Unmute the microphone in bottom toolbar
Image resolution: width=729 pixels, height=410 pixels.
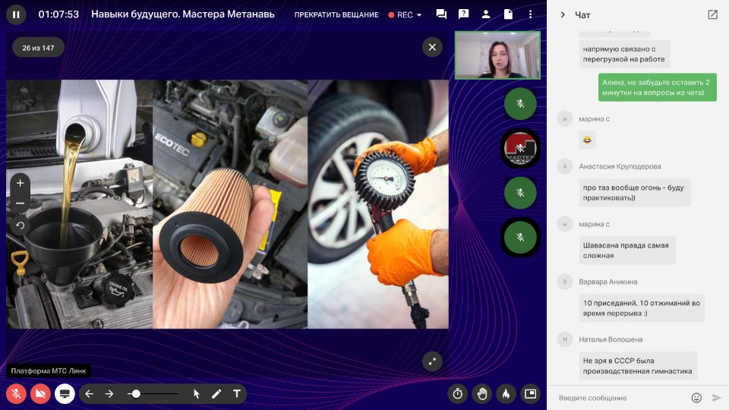16,394
